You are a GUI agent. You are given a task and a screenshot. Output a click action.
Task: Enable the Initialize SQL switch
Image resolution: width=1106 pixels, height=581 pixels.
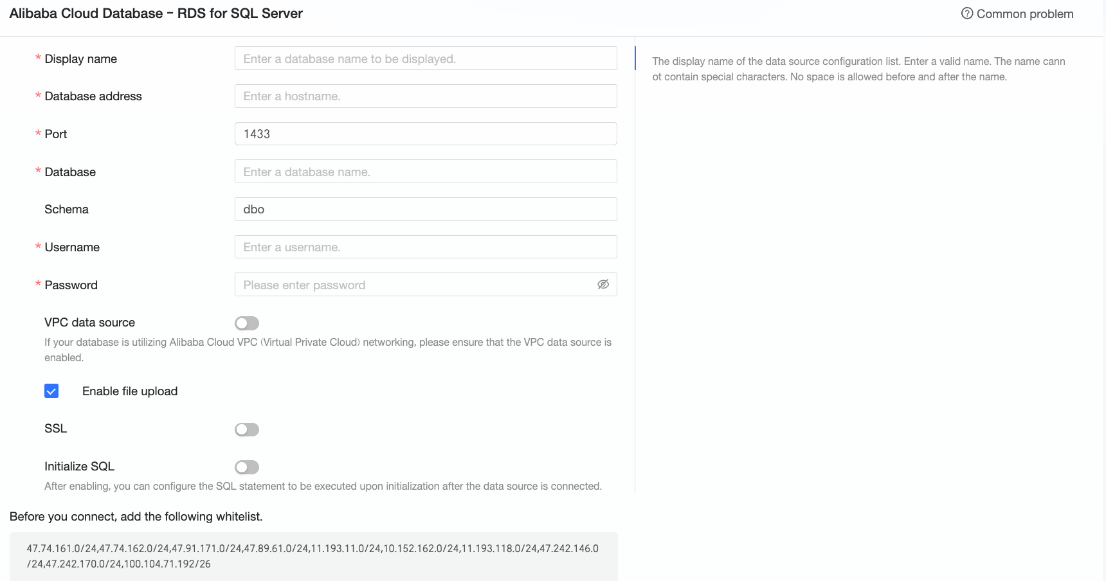(247, 467)
